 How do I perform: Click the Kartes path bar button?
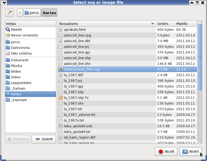pos(49,13)
